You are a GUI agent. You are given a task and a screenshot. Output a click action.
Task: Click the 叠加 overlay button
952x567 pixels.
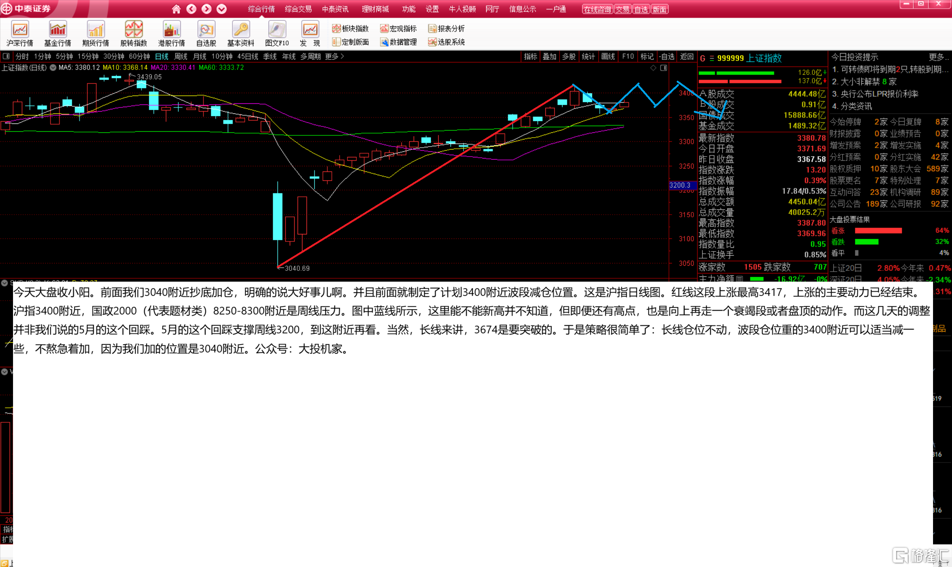[550, 57]
